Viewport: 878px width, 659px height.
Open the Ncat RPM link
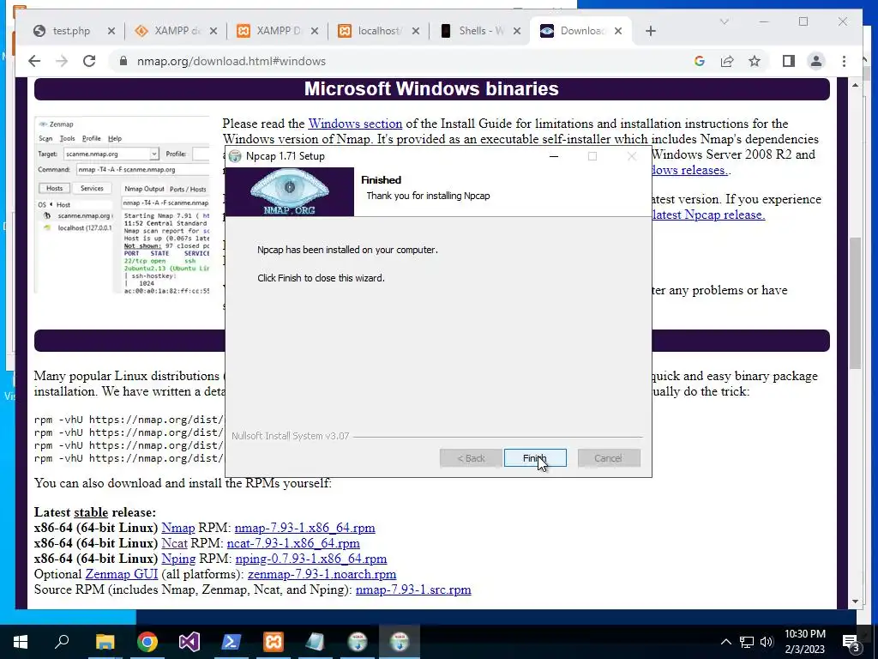(x=174, y=543)
